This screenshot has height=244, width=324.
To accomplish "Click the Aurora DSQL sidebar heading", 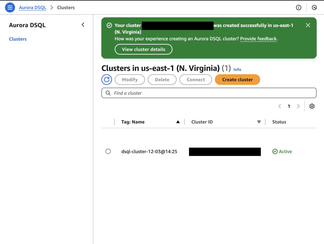I will pos(27,25).
